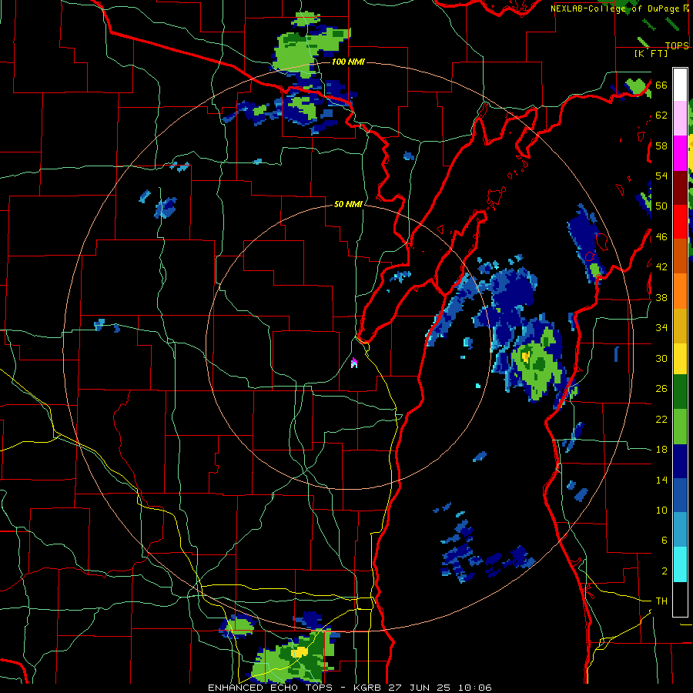Click the '34' legend value
This screenshot has height=693, width=693.
pyautogui.click(x=661, y=327)
